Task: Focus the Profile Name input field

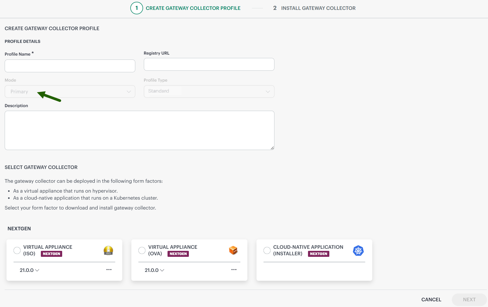Action: [x=70, y=66]
